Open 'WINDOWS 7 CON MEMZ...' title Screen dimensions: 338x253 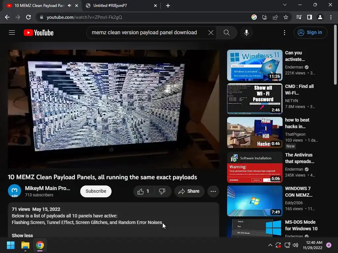pos(299,191)
